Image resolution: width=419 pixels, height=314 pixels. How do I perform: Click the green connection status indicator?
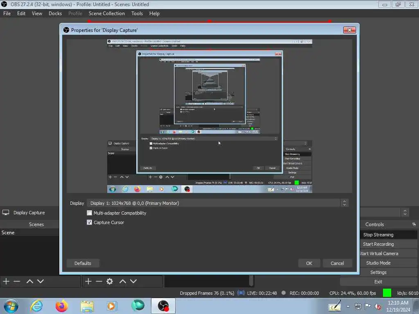[x=387, y=293]
